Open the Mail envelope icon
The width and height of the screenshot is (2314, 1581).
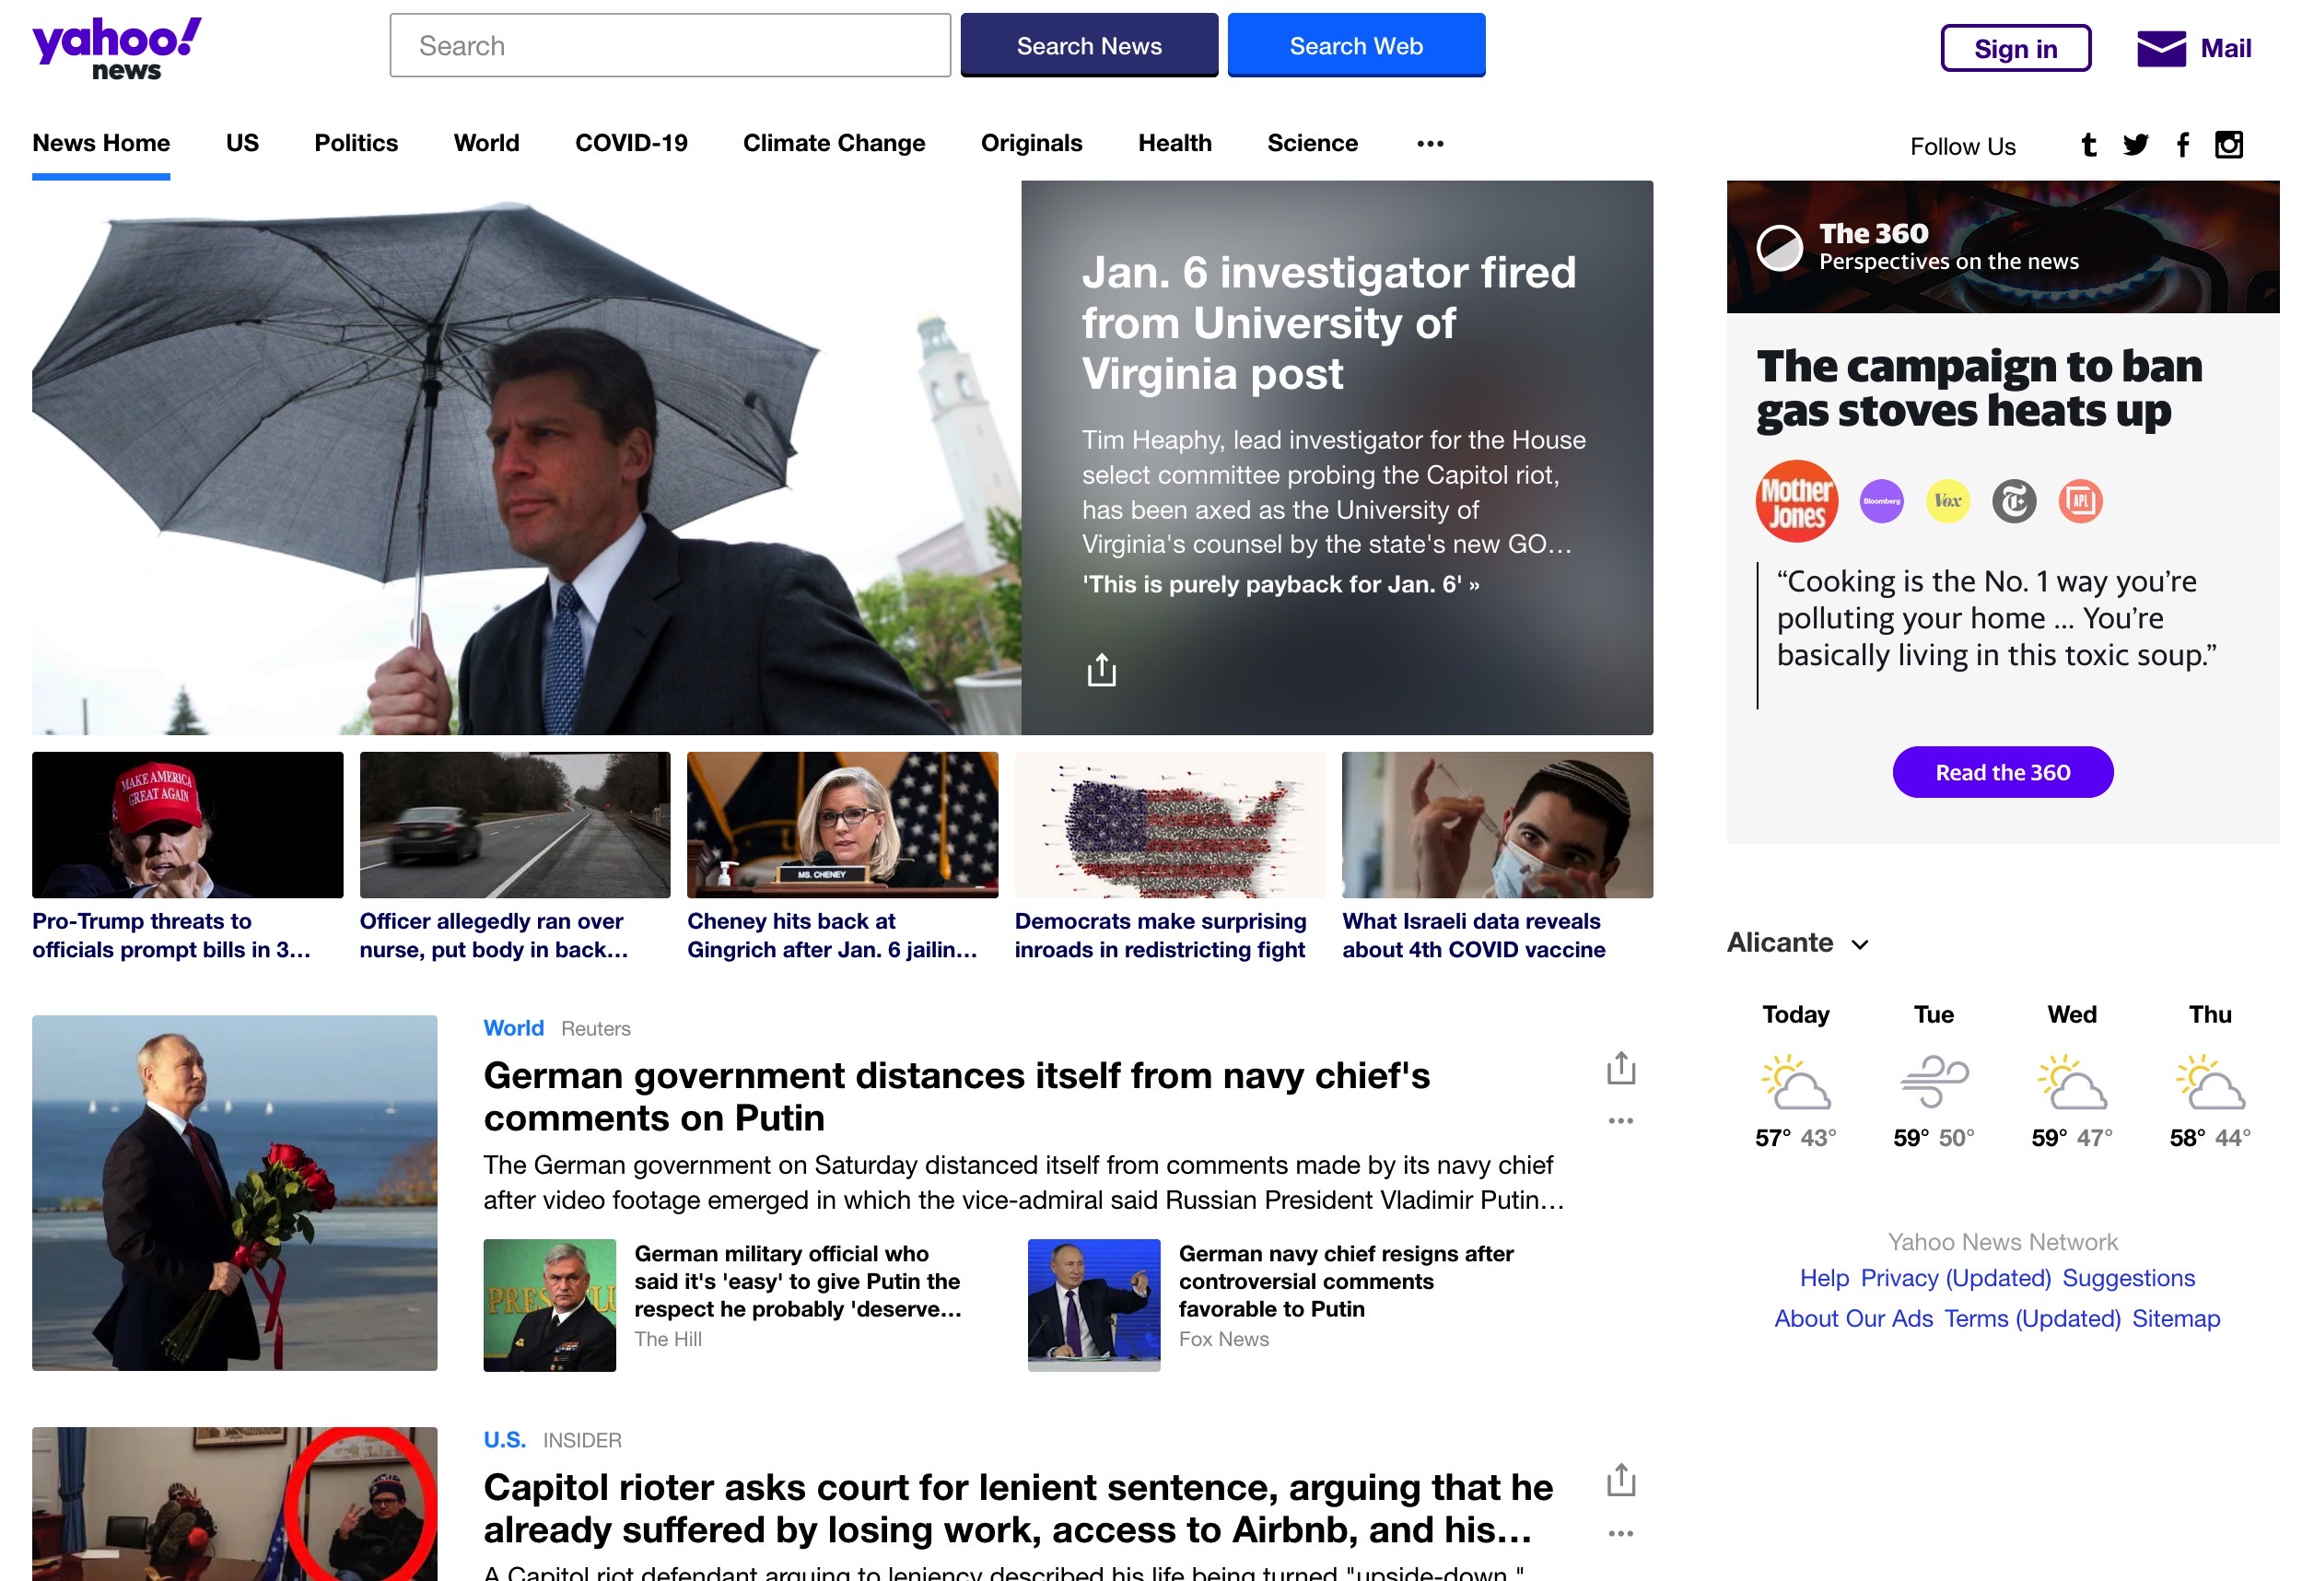click(2161, 48)
